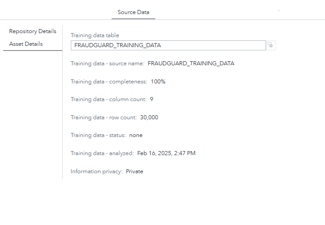Image resolution: width=325 pixels, height=225 pixels.
Task: Click the 'Information privacy' label
Action: [96, 171]
